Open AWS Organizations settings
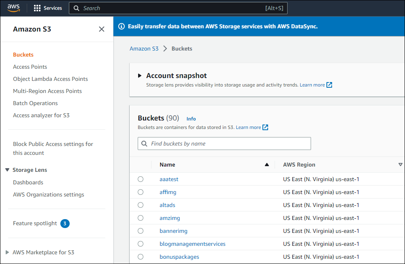This screenshot has height=264, width=405. tap(49, 194)
